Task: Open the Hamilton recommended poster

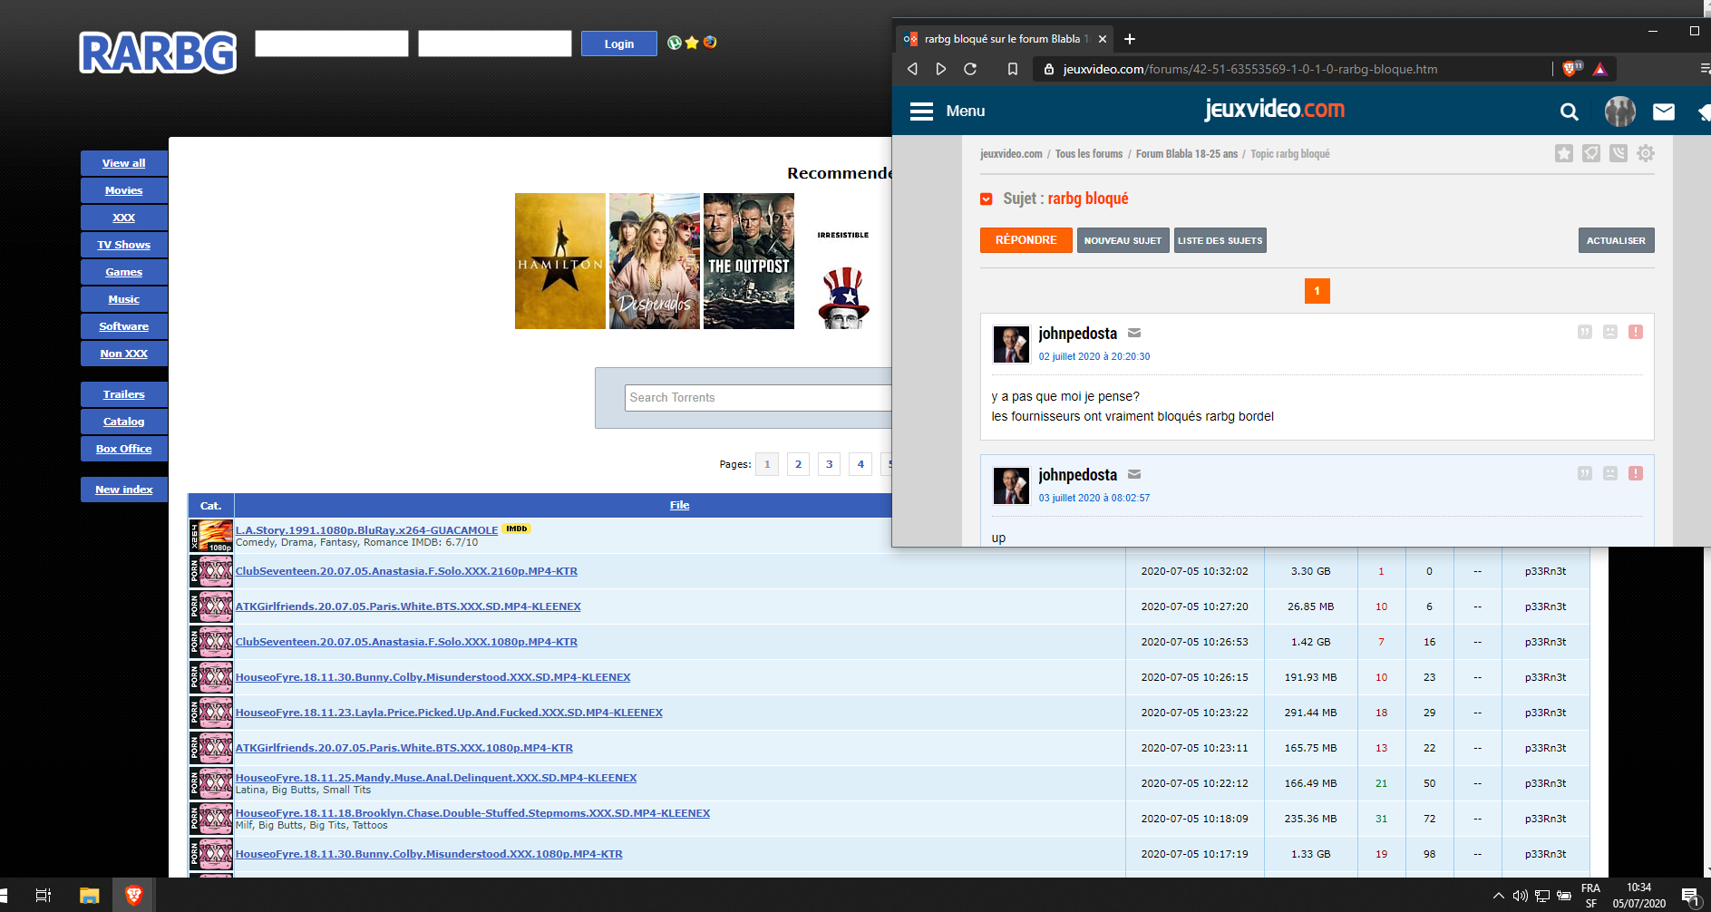Action: point(560,261)
